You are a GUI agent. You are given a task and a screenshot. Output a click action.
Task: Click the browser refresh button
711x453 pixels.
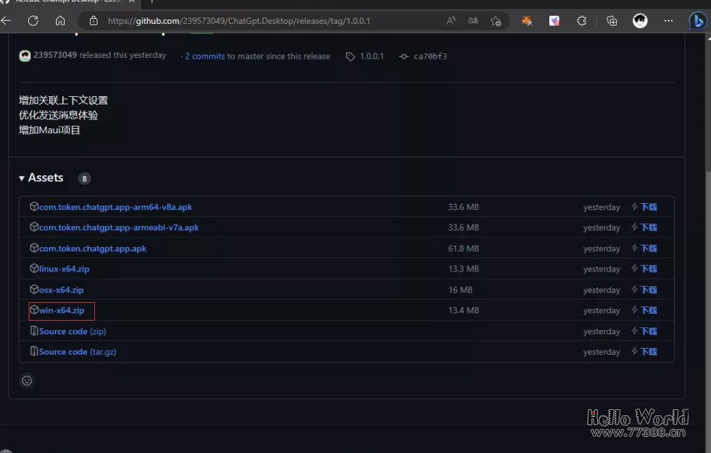[x=33, y=20]
